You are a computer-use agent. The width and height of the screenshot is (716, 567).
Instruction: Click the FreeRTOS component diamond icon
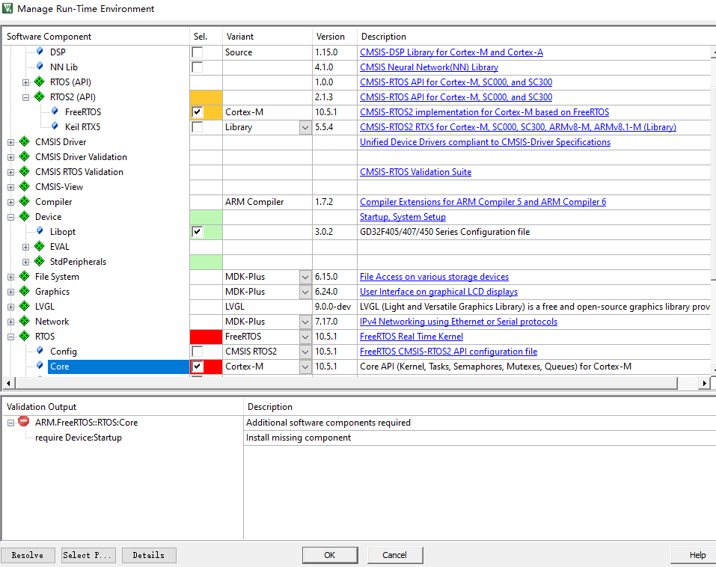[55, 111]
